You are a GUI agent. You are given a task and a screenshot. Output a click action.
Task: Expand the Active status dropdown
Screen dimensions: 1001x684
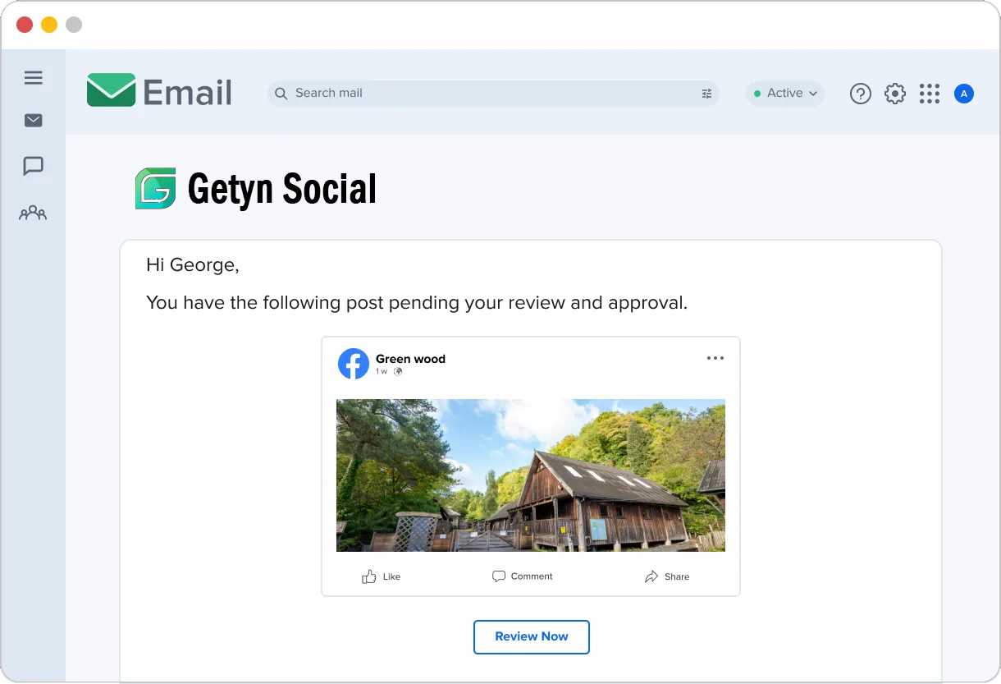coord(785,94)
